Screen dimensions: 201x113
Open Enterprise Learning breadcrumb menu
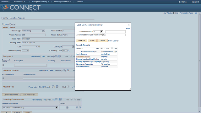(41, 2)
